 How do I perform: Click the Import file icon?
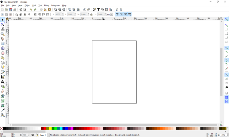21,9
